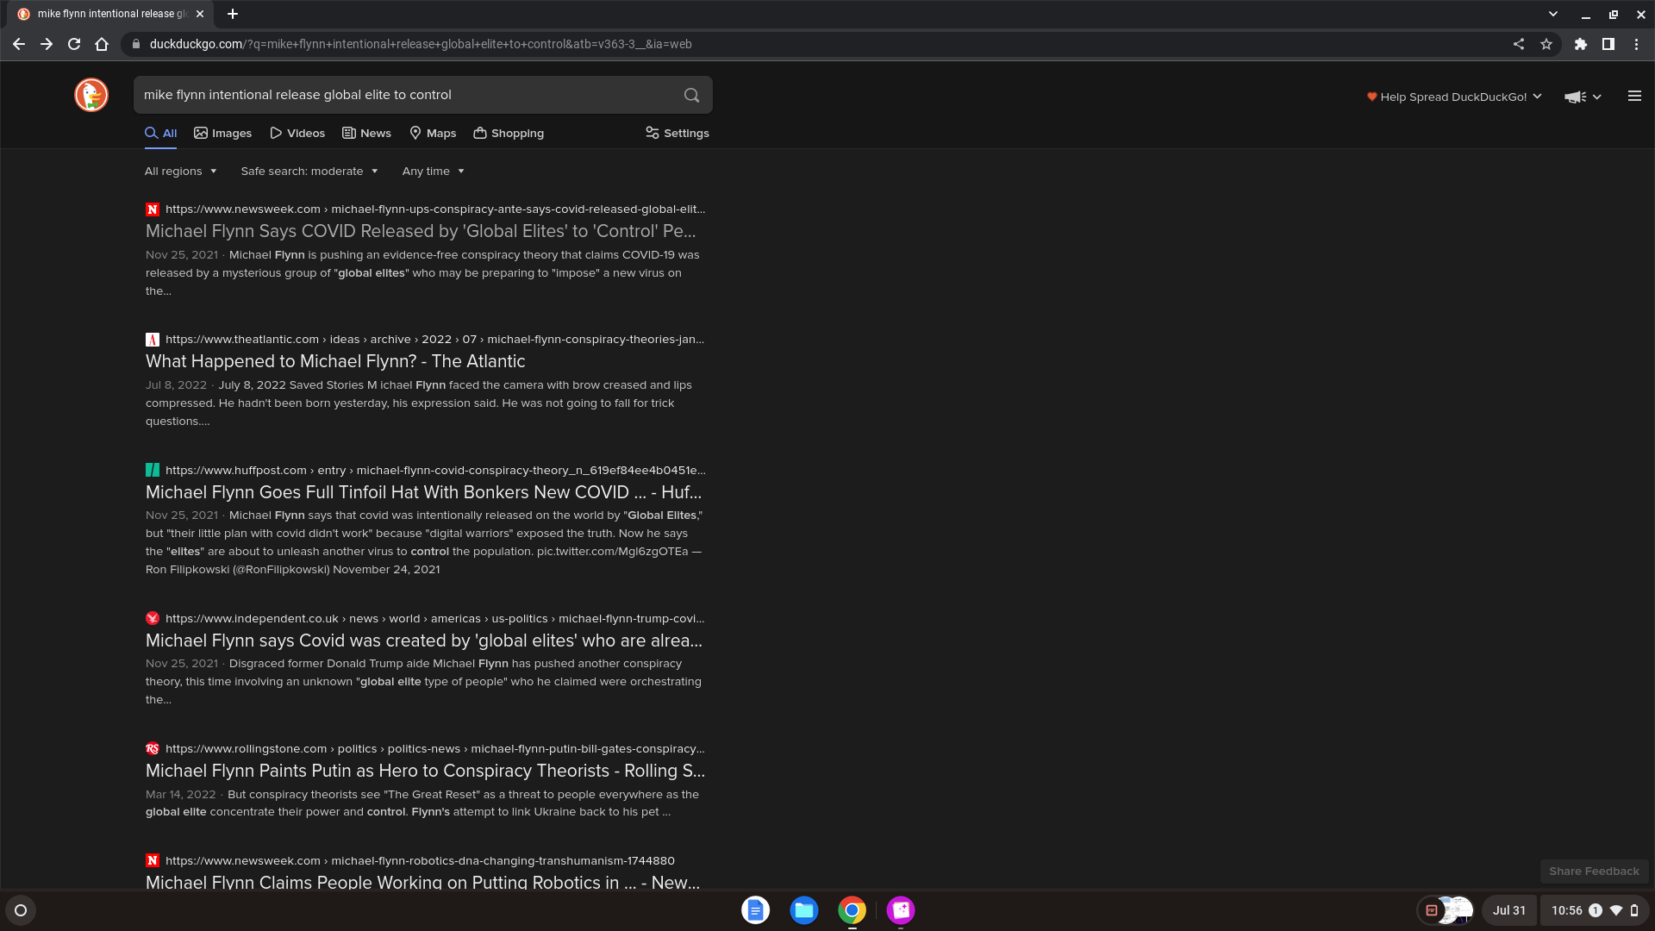Click the Share Feedback button
Screen dimensions: 1655x931
coord(1594,872)
